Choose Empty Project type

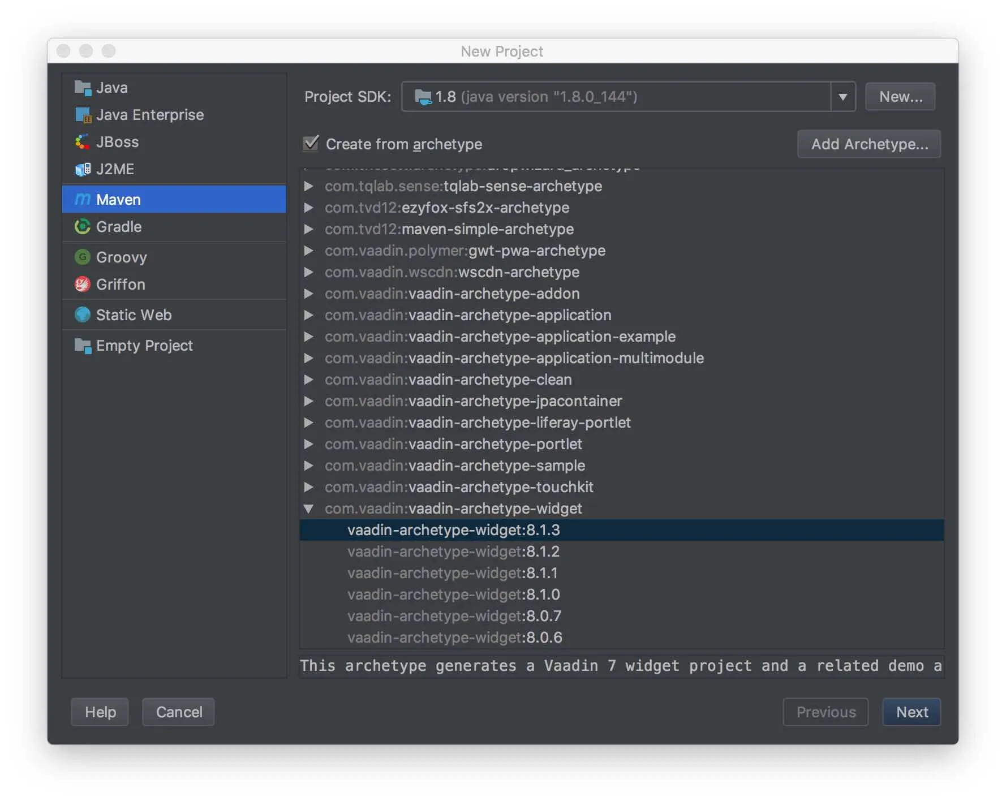(x=174, y=346)
